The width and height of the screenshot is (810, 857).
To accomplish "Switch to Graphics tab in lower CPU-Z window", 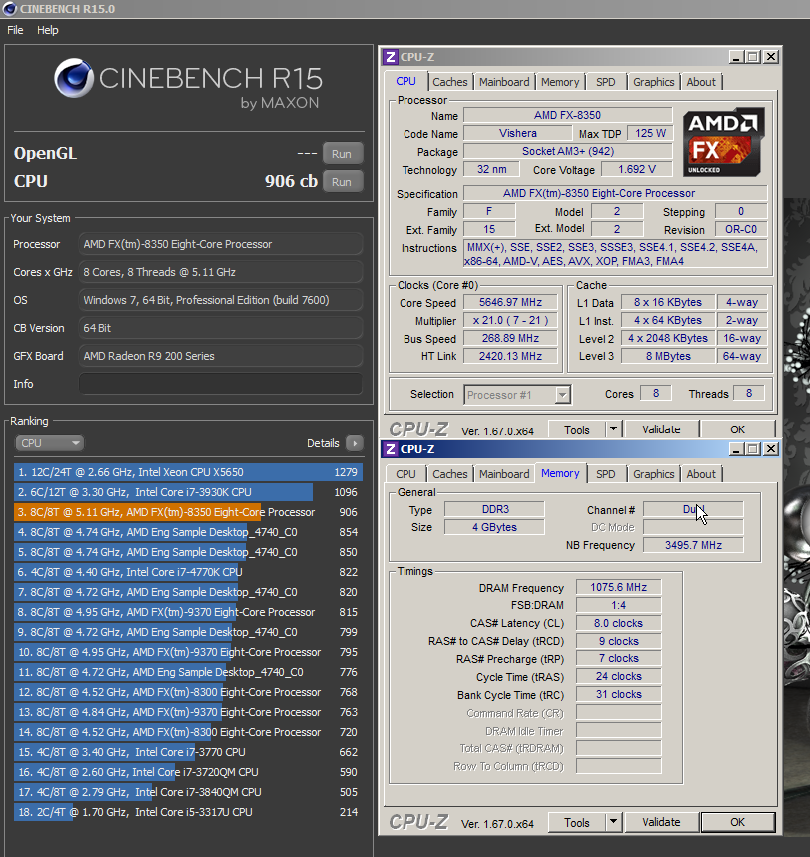I will [653, 474].
